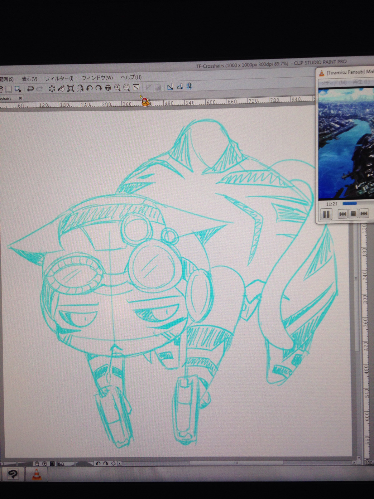Screen dimensions: 374x499
Task: Click reset rotation icon in bottom bar
Action: pyautogui.click(x=113, y=464)
